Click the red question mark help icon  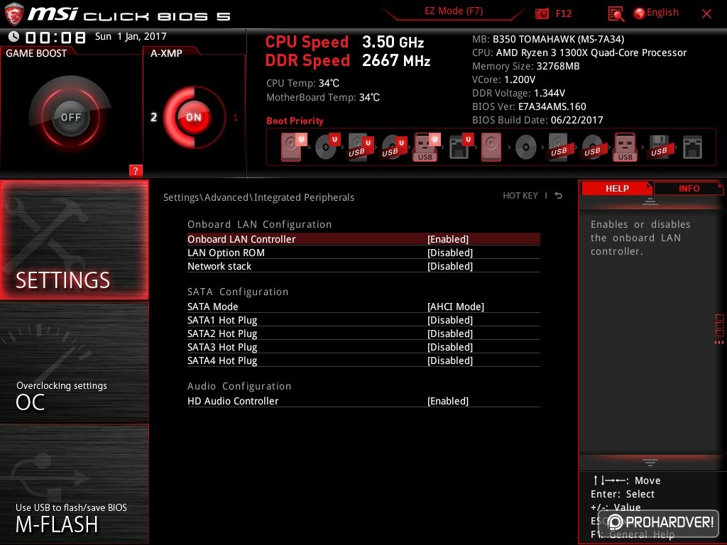[136, 170]
